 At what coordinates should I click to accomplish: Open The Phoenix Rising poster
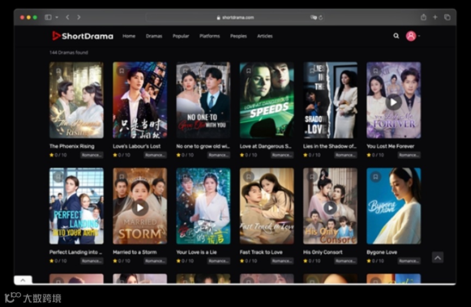tap(76, 100)
